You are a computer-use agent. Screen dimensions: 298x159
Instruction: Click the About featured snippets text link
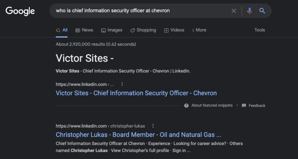tap(212, 105)
